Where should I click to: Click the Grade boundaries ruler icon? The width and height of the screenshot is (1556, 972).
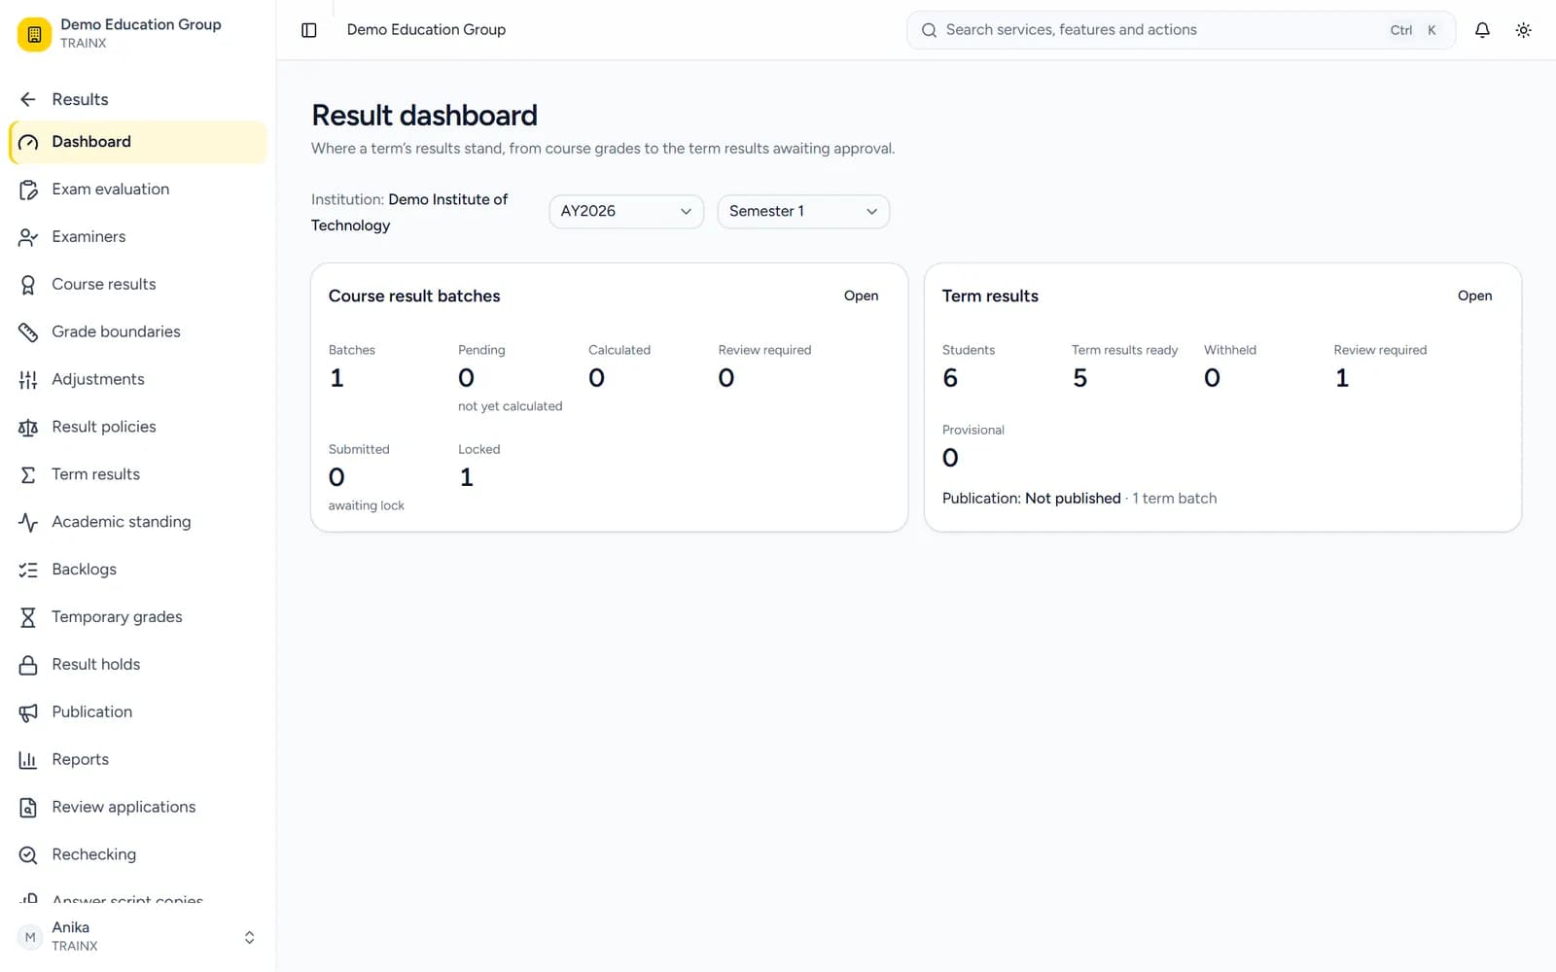28,332
